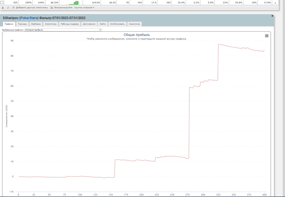The height and width of the screenshot is (197, 285).
Task: Click the refresh arrows icon
Action: tap(8, 8)
